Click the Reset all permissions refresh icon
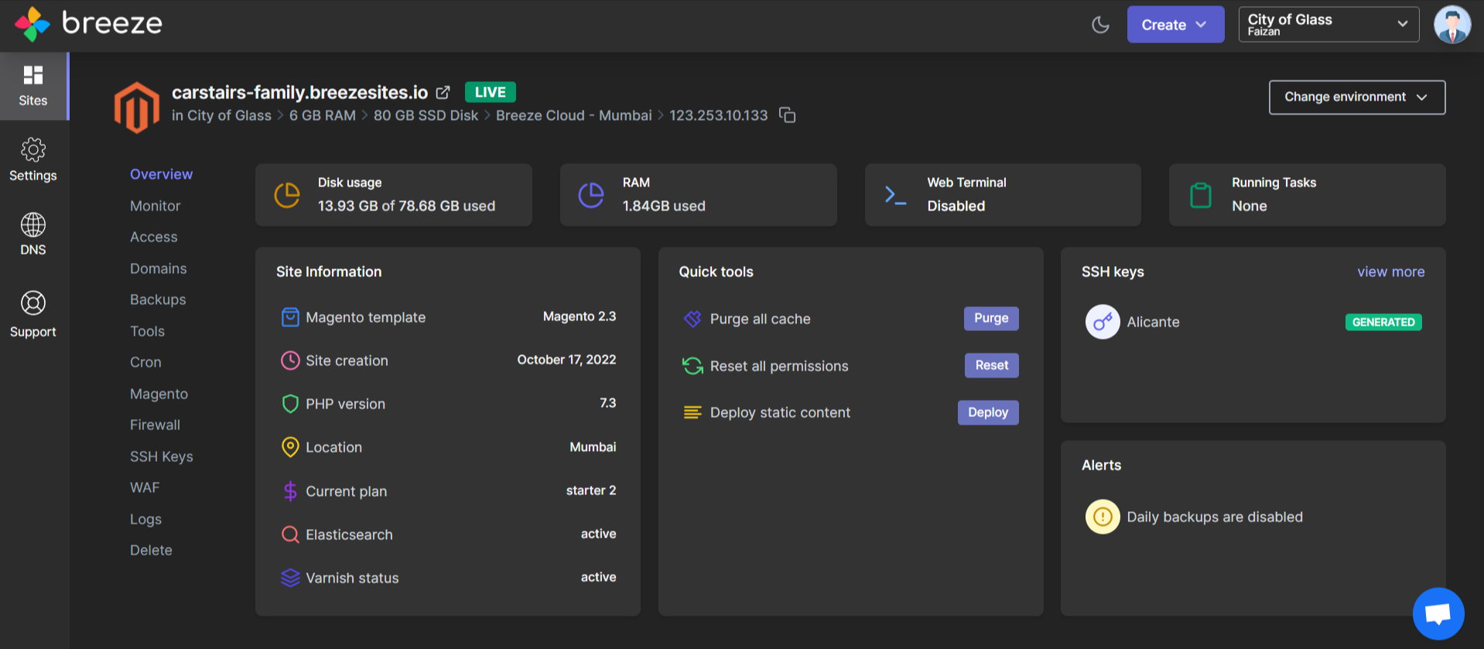 [692, 366]
